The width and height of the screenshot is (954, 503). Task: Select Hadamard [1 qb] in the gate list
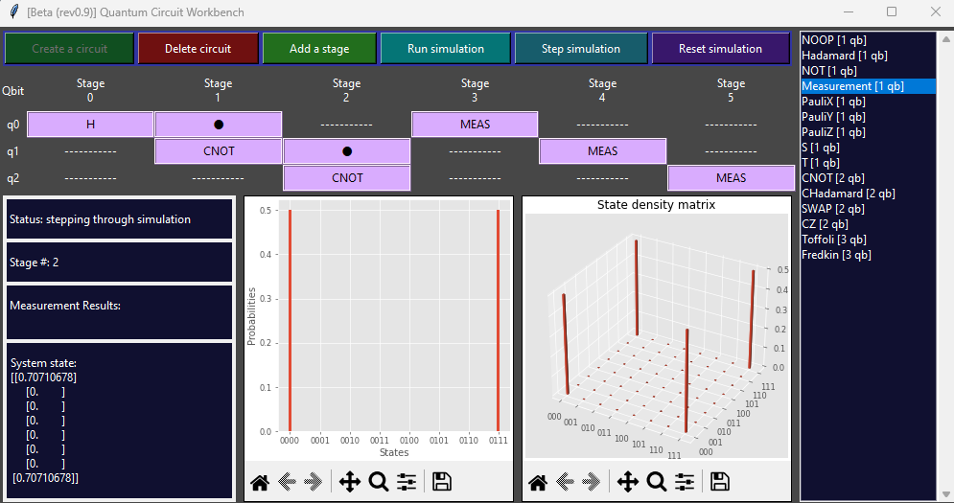pos(832,56)
